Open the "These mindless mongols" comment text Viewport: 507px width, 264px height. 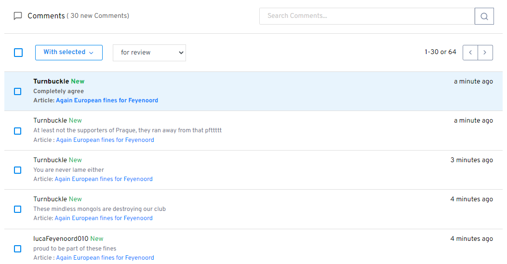point(99,209)
